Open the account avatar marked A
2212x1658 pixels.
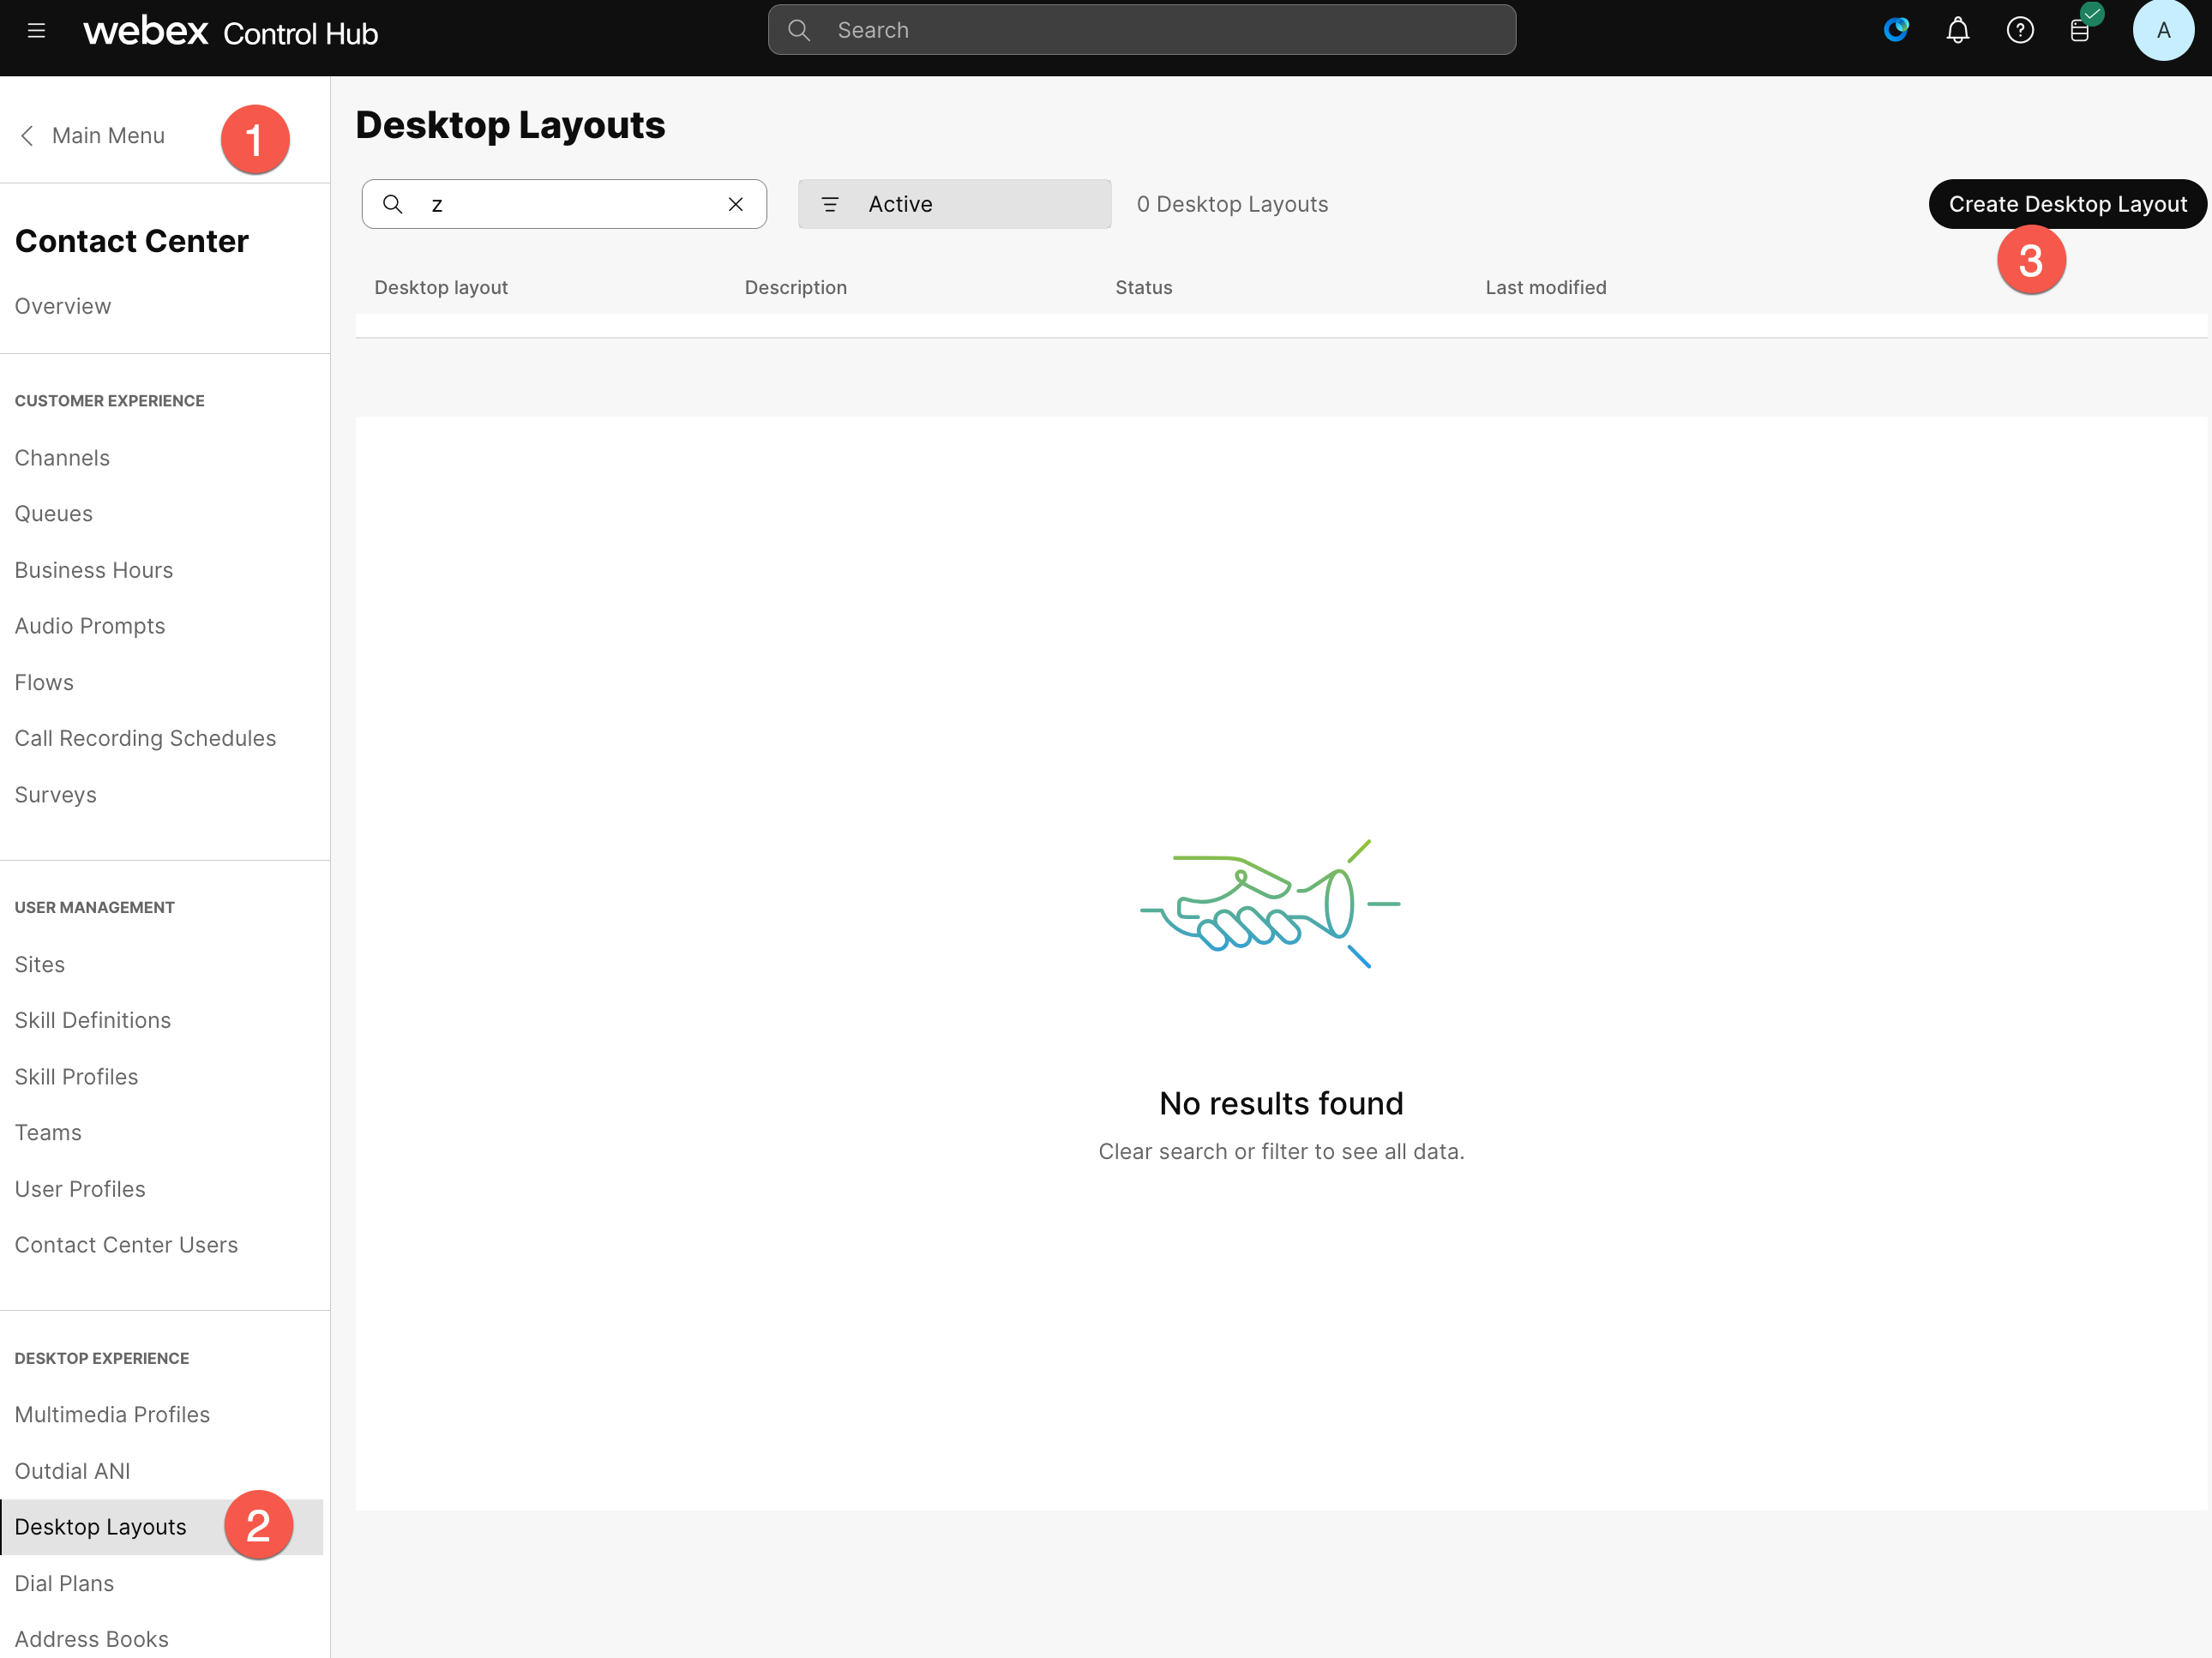coord(2164,30)
